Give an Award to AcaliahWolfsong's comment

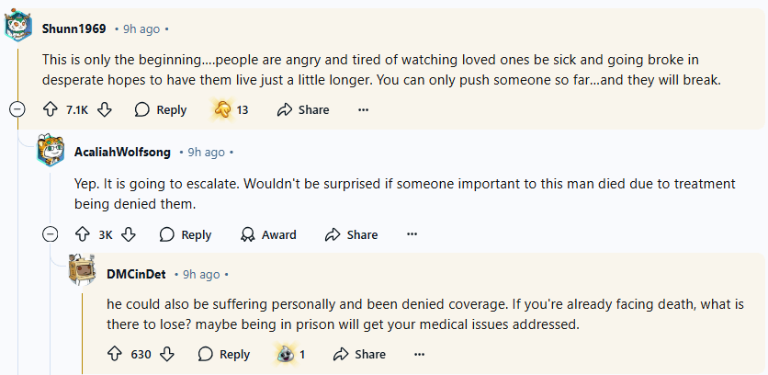tap(268, 234)
